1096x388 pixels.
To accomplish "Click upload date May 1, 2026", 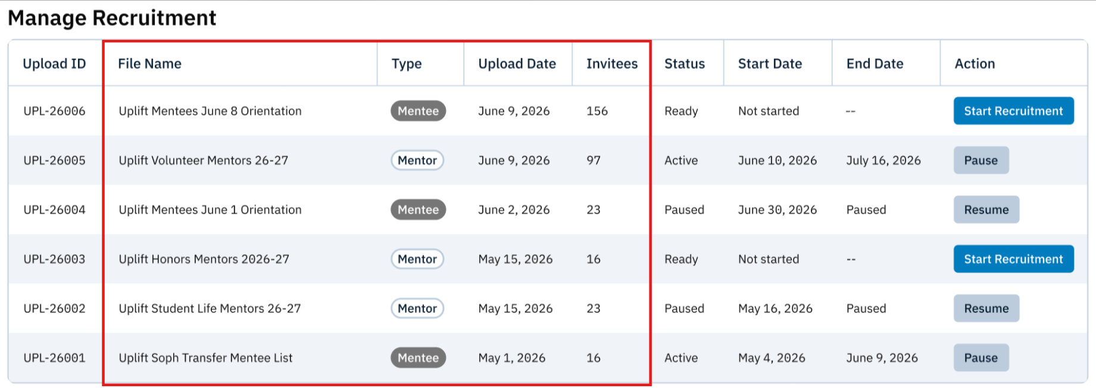I will click(512, 358).
